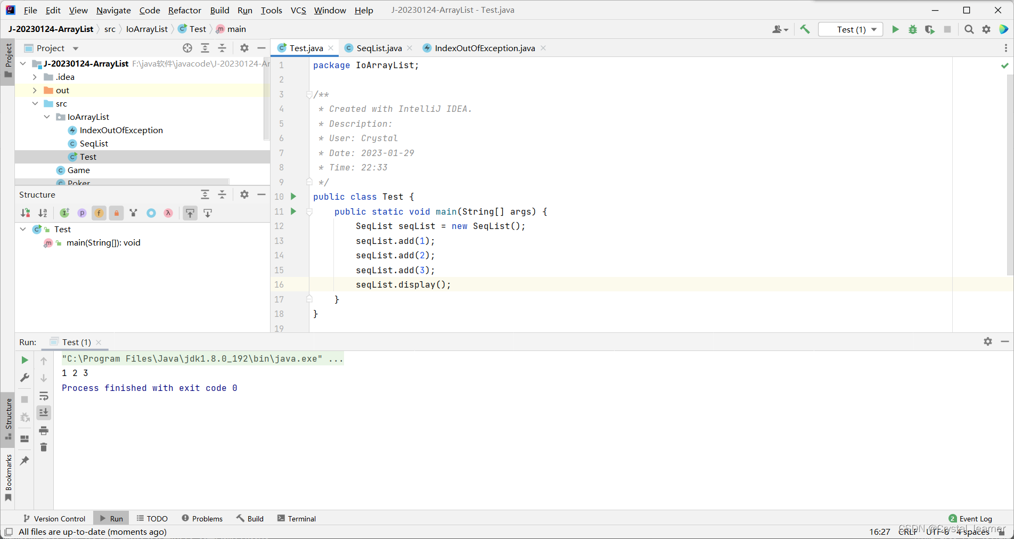
Task: Click the Stop process square icon
Action: click(947, 29)
